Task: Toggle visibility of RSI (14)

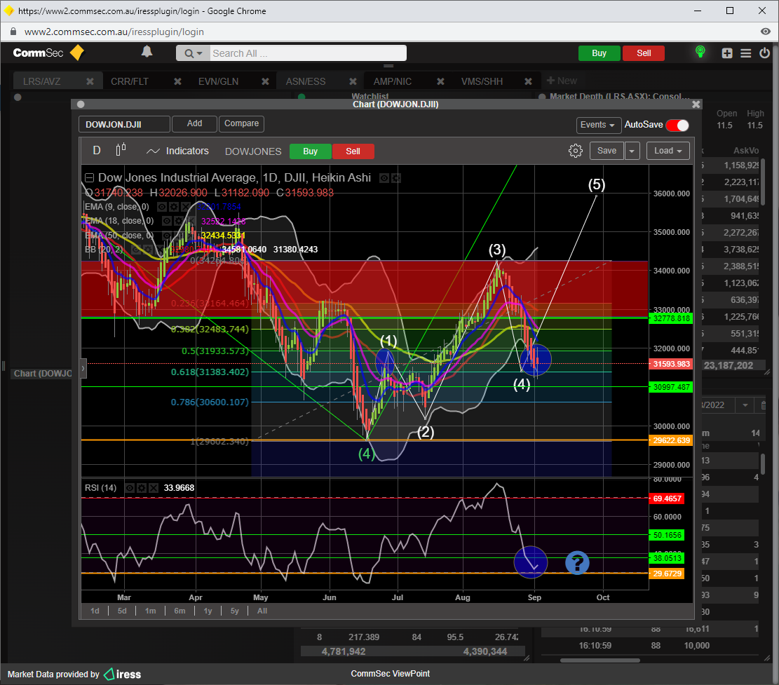Action: tap(129, 488)
